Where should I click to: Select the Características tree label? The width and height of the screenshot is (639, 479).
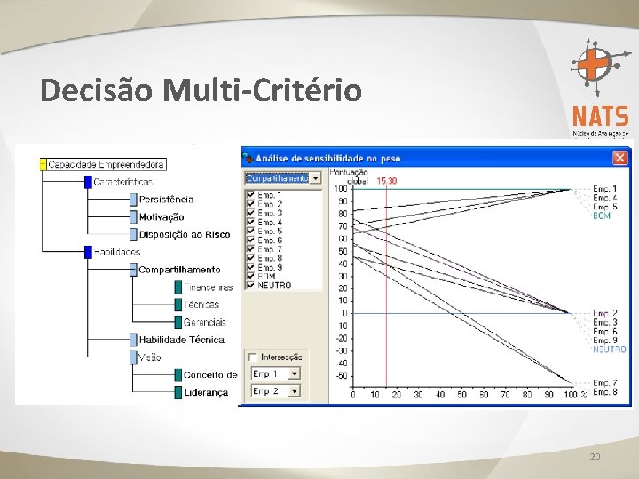[122, 182]
